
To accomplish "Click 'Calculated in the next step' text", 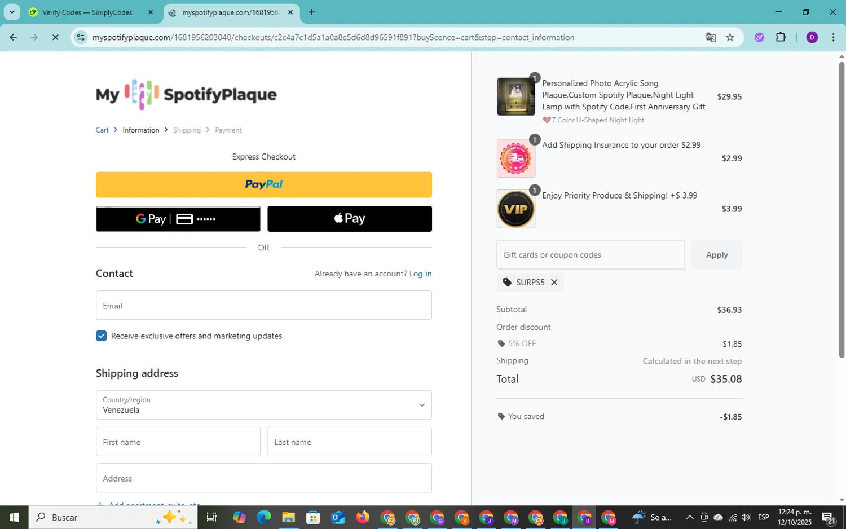I will click(692, 361).
